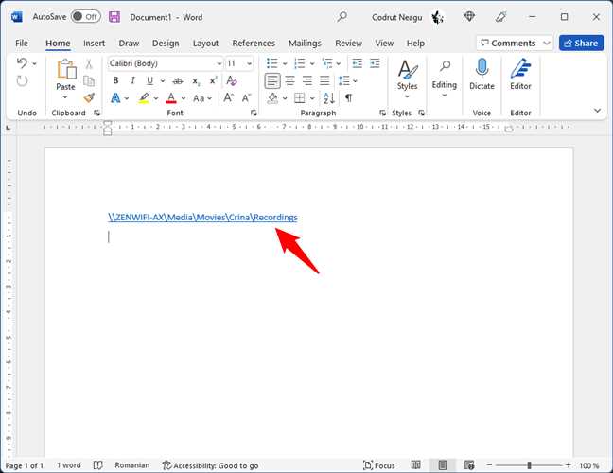Click the Multilevel List icon
613x473 pixels.
(326, 63)
